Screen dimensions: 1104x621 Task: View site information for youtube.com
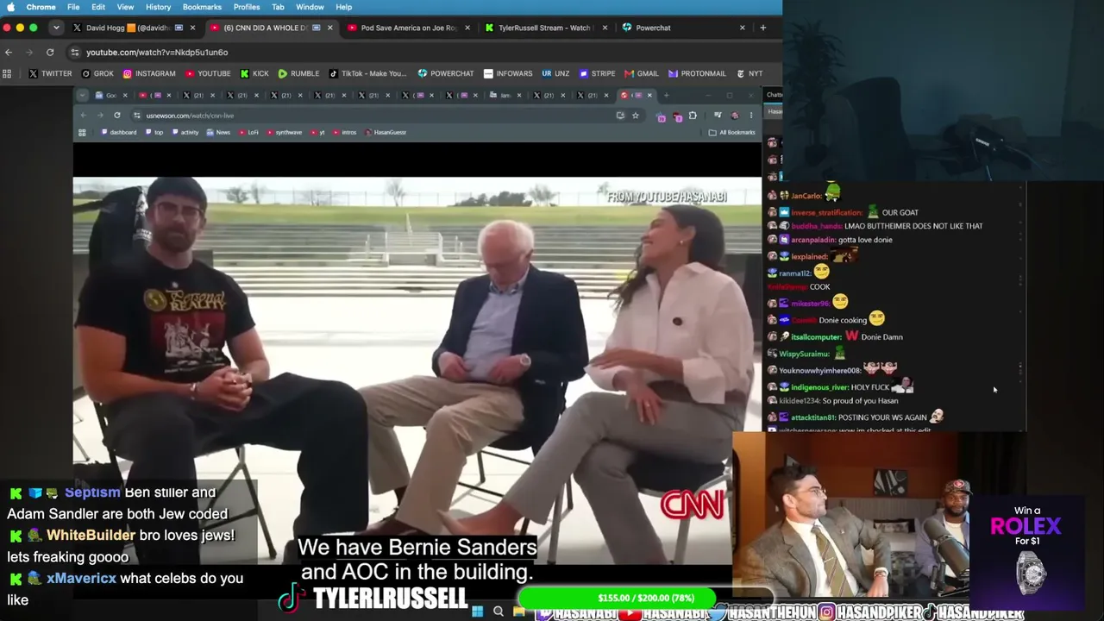[x=75, y=53]
